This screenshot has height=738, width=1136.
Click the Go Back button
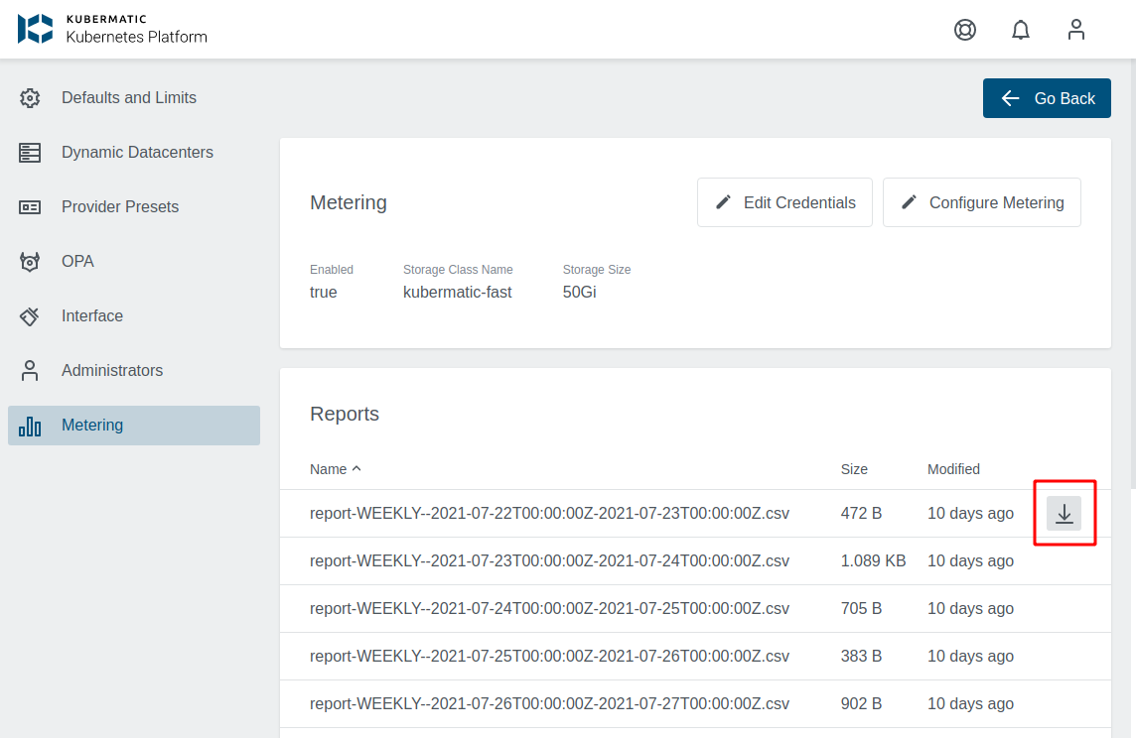pyautogui.click(x=1047, y=97)
